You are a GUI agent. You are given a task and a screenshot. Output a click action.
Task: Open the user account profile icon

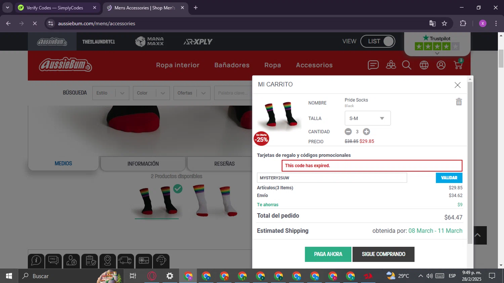441,65
